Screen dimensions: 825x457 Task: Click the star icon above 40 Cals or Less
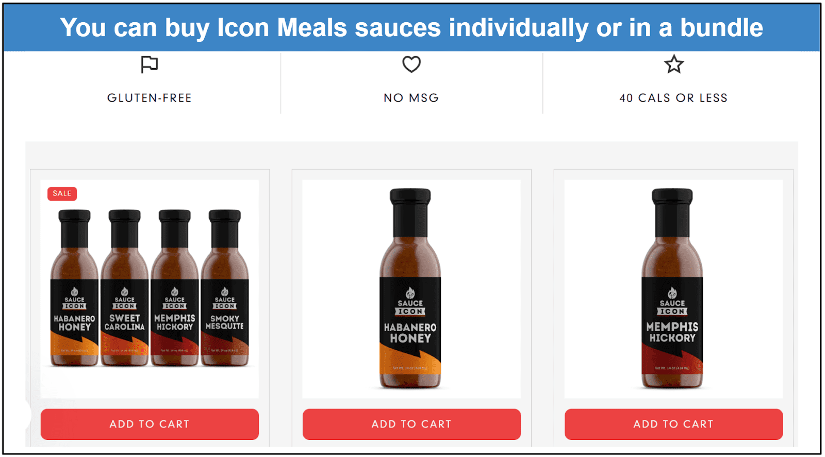coord(673,64)
